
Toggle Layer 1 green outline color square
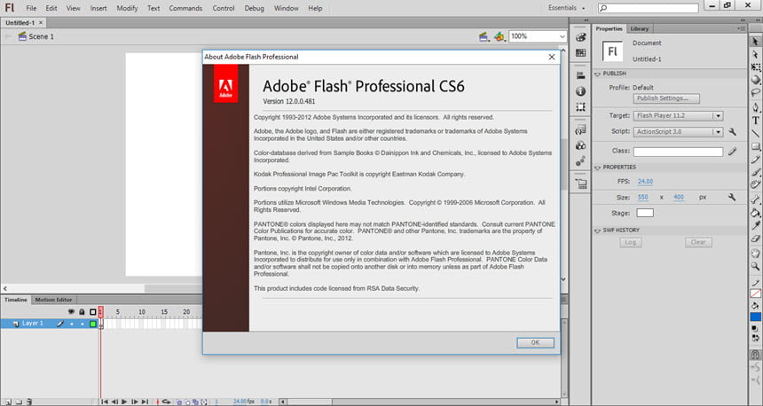(93, 324)
